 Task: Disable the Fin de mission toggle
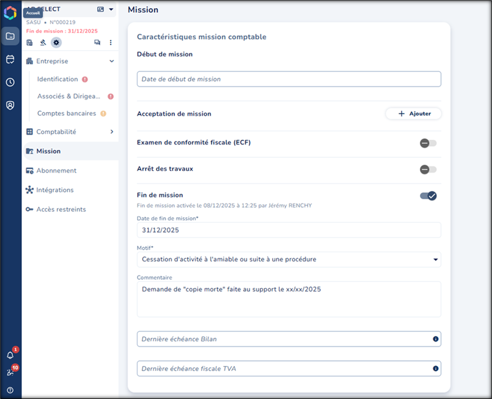pyautogui.click(x=428, y=196)
